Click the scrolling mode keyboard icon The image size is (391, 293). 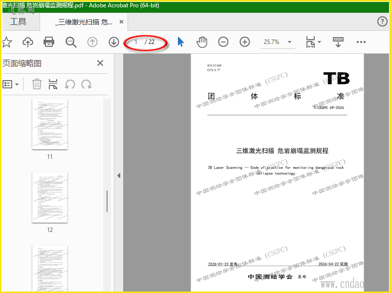tap(338, 42)
